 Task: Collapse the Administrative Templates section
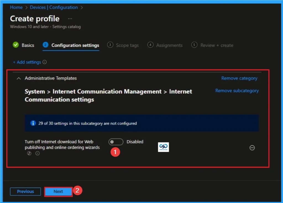[19, 78]
